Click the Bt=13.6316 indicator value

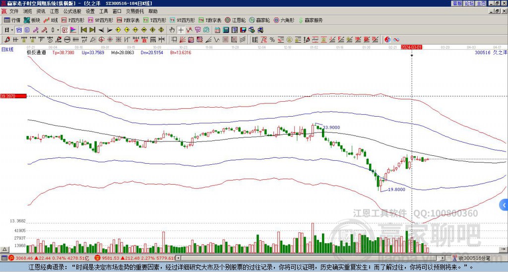(181, 52)
